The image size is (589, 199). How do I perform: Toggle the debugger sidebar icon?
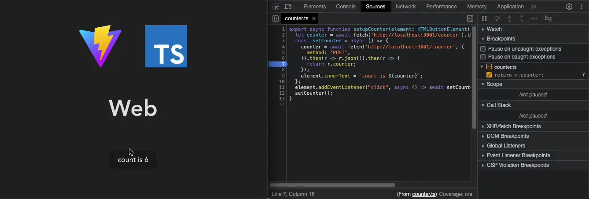pyautogui.click(x=470, y=18)
